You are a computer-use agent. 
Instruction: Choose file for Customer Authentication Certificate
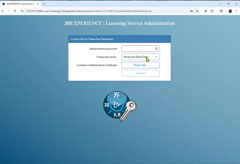tap(140, 65)
